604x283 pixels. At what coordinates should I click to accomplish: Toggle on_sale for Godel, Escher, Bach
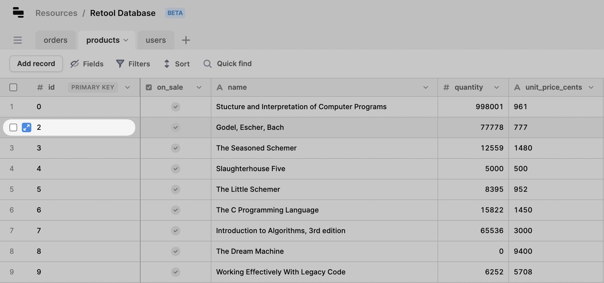(176, 128)
